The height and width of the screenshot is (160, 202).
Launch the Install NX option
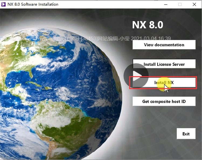pyautogui.click(x=164, y=82)
